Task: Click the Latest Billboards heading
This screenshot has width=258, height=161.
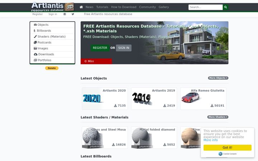Action: pos(96,156)
